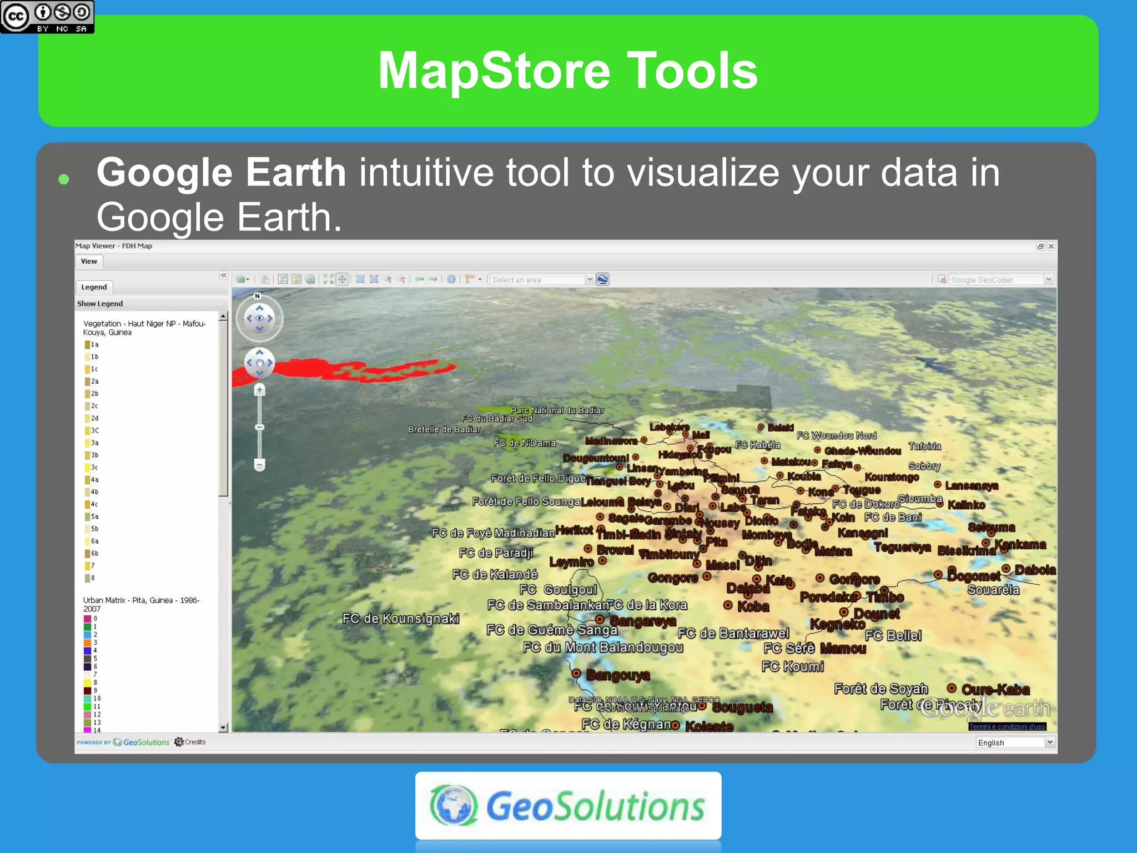Click the Dabola place marker
This screenshot has width=1137, height=853.
(x=1006, y=568)
